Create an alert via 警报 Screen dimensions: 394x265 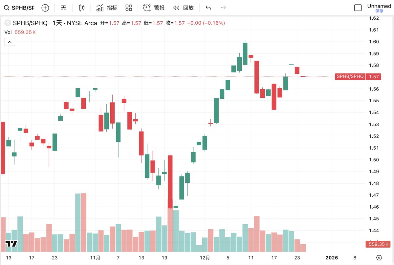click(x=154, y=8)
